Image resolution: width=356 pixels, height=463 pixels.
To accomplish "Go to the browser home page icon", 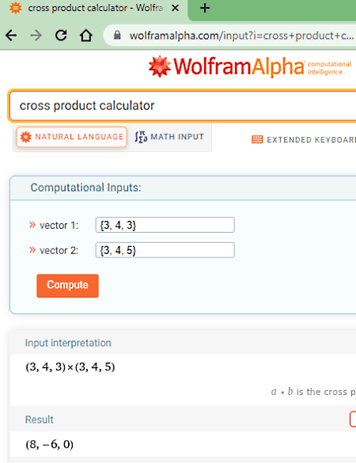I will [86, 36].
